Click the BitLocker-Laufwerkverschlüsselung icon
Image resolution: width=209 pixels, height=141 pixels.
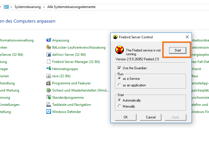tap(49, 47)
